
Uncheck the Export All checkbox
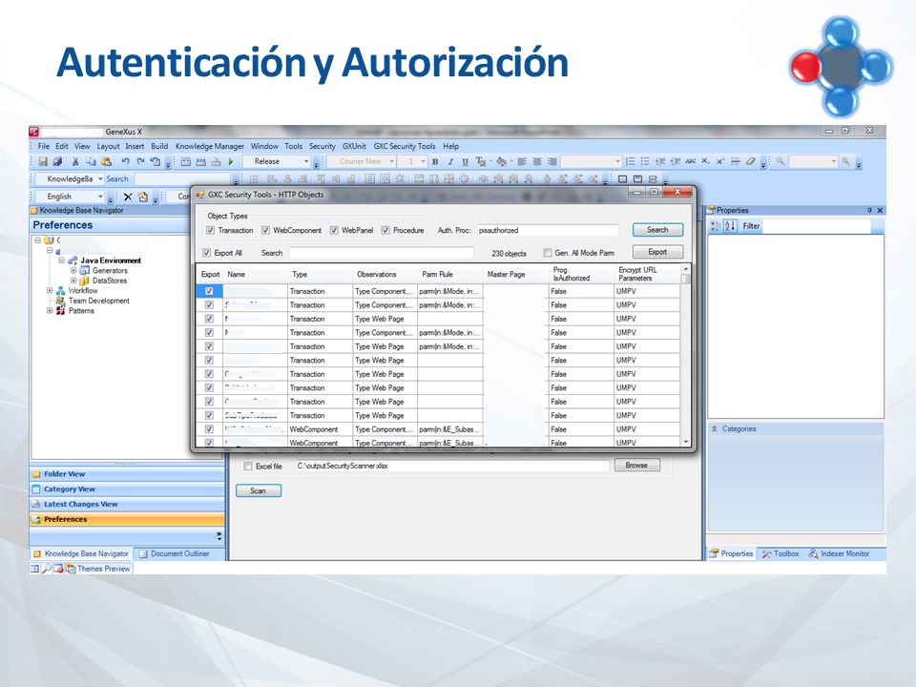click(206, 253)
